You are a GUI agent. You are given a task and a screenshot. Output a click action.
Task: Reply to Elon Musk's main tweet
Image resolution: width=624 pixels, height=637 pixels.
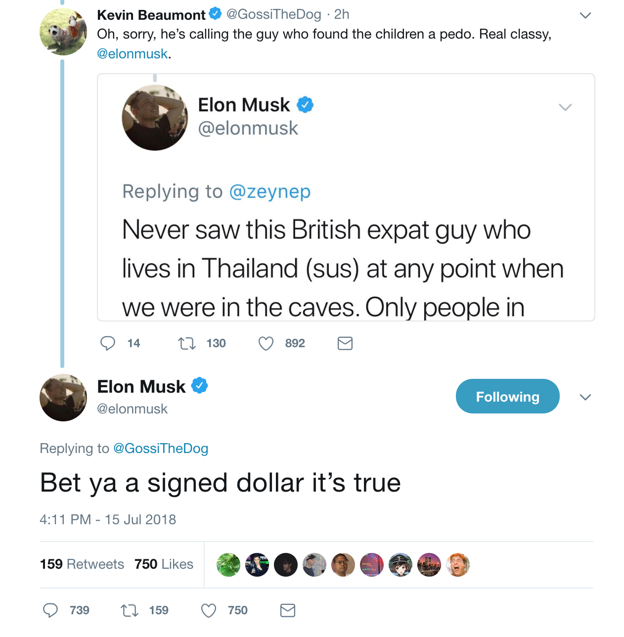click(50, 610)
